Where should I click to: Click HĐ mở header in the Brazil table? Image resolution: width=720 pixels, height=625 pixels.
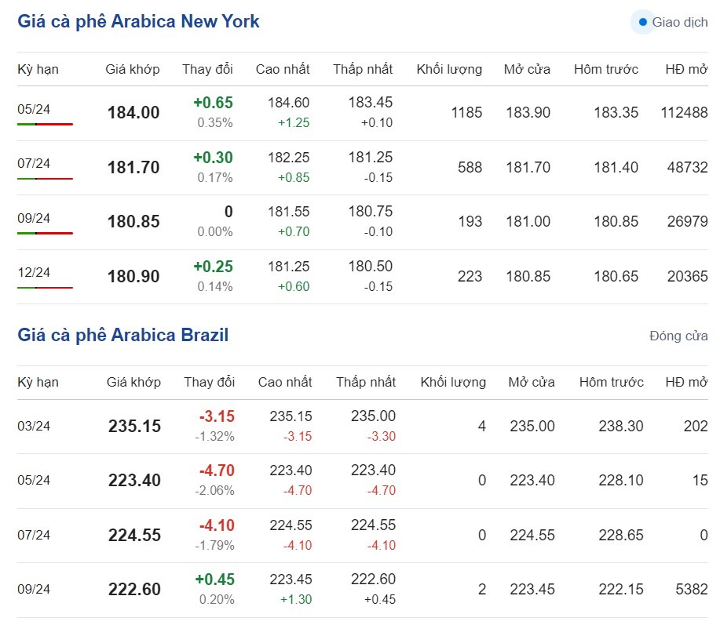[x=686, y=382]
